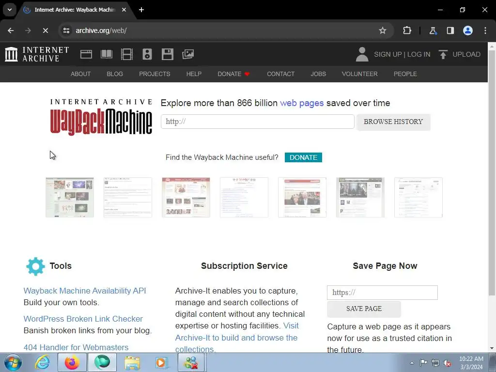The width and height of the screenshot is (496, 372).
Task: Open the HELP menu item
Action: [x=194, y=74]
